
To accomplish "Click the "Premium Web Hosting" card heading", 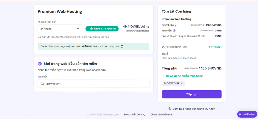I will click(x=60, y=11).
